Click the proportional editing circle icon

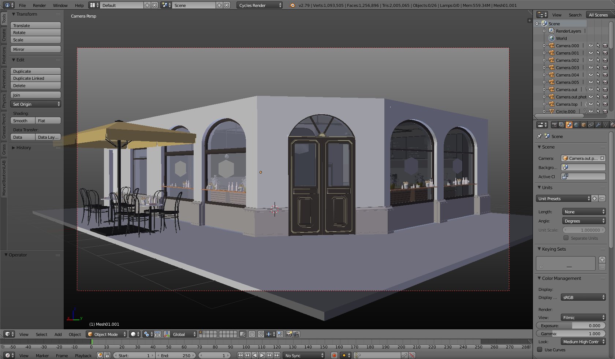pyautogui.click(x=252, y=334)
